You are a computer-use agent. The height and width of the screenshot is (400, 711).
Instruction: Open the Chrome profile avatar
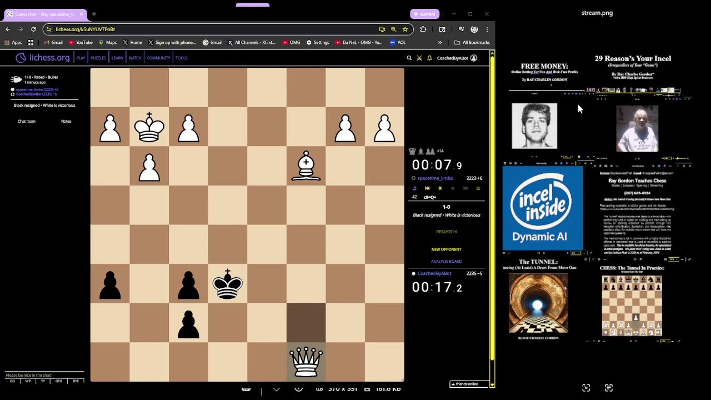[474, 29]
